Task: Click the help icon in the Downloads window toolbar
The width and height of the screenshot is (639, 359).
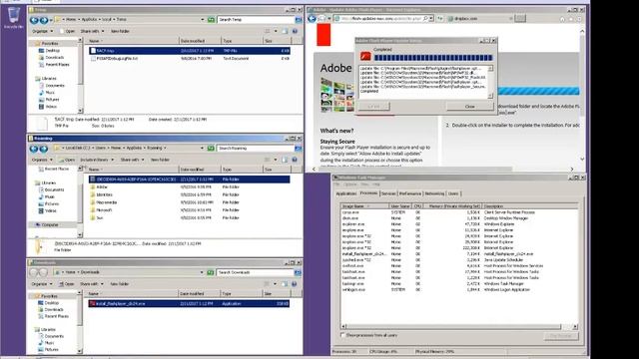Action: pos(294,283)
